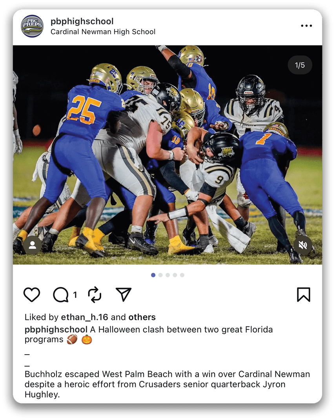The height and width of the screenshot is (420, 335).
Task: Open pbphighschool username in the caption
Action: [56, 329]
